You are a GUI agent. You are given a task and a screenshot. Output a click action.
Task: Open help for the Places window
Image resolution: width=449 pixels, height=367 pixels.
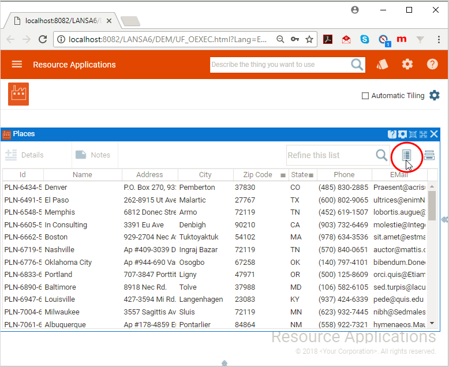coord(392,134)
